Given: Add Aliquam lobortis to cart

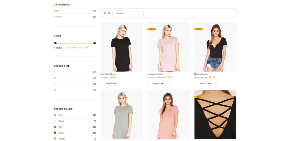Looking at the screenshot, I should 159,84.
